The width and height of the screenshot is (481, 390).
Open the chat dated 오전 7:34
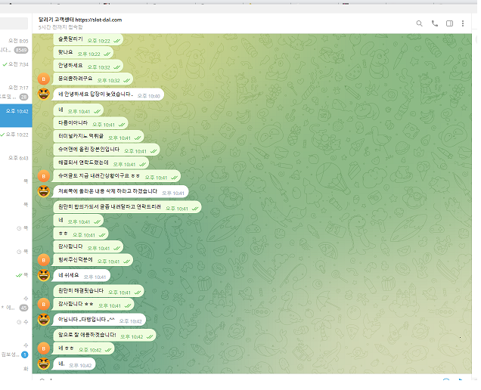click(x=14, y=69)
